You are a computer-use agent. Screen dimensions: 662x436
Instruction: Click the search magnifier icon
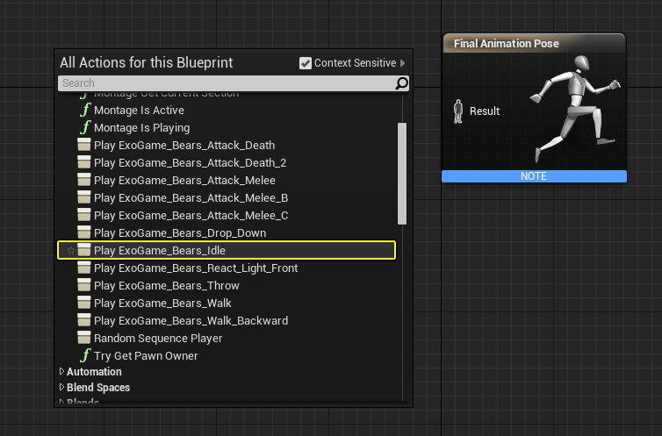tap(401, 84)
